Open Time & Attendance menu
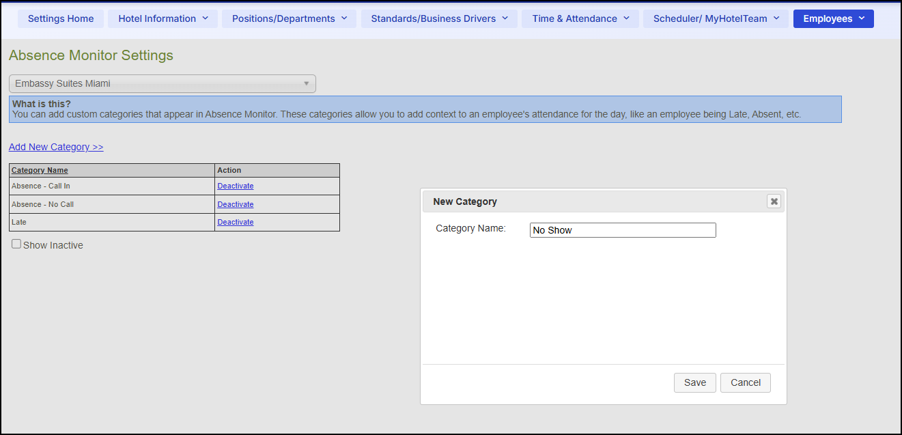This screenshot has width=902, height=435. tap(581, 18)
